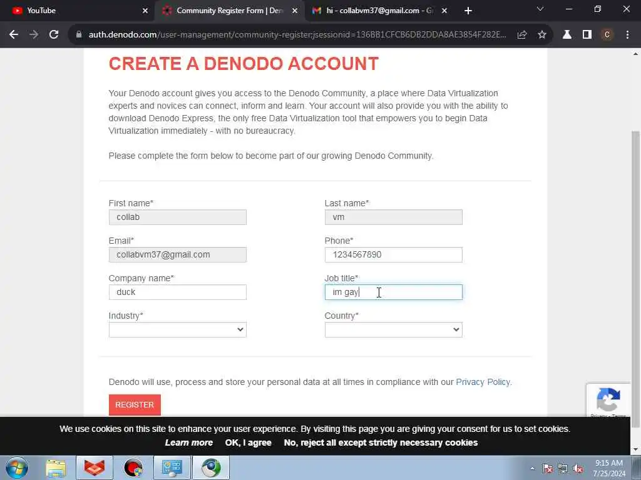Close the Gmail tab
641x480 pixels.
[x=444, y=11]
